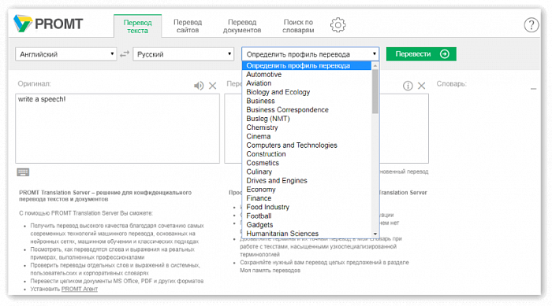This screenshot has height=306, width=552.
Task: Choose Business Correspondence profile
Action: pyautogui.click(x=307, y=109)
